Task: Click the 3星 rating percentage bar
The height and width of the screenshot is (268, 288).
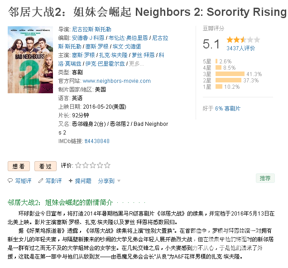Action: pyautogui.click(x=230, y=74)
